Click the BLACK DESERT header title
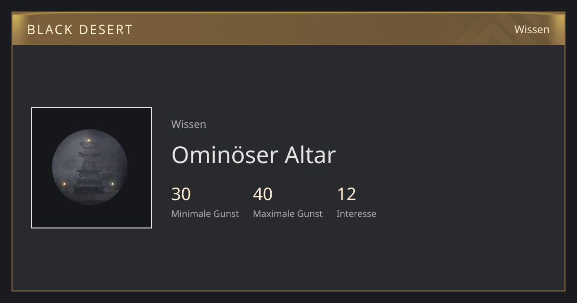This screenshot has height=303, width=577. (x=80, y=30)
